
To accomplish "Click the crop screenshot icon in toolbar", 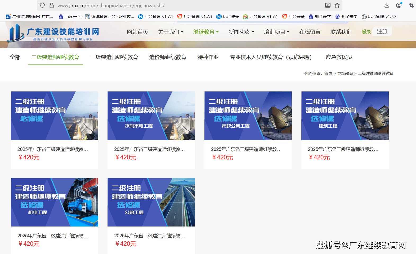I will [411, 5].
